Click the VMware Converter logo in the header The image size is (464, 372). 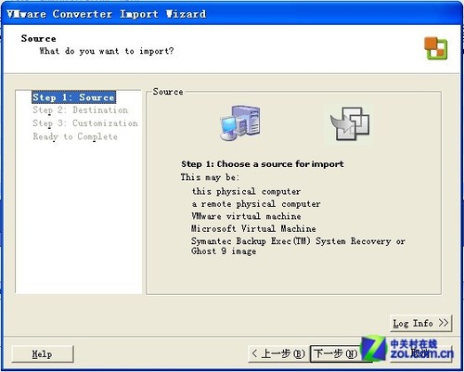[x=436, y=48]
